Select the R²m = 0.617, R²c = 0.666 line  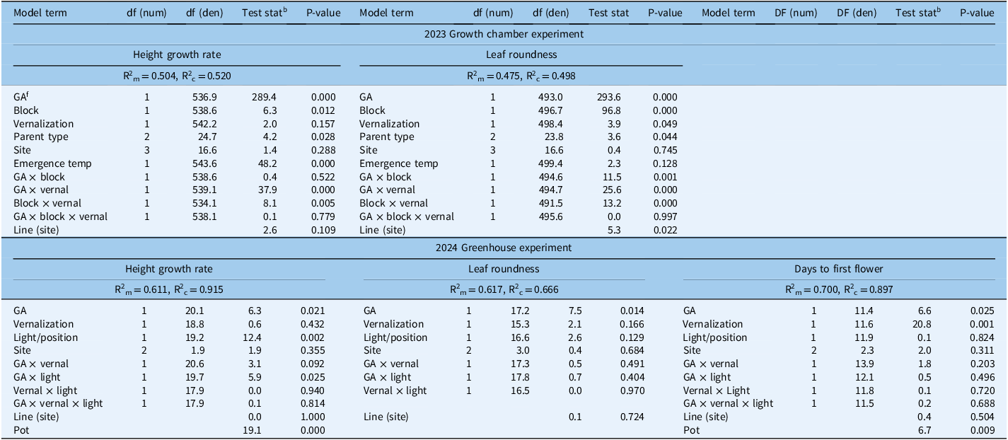pyautogui.click(x=504, y=290)
